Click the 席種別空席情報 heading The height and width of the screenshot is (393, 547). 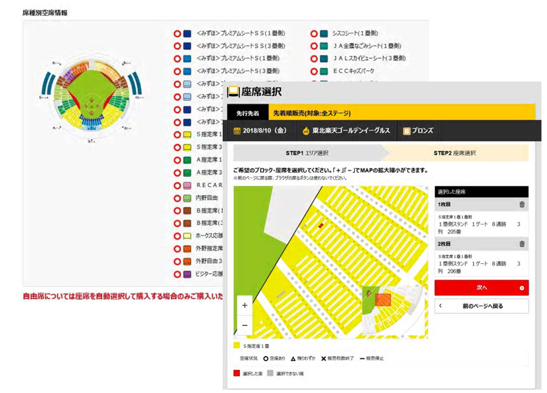tap(45, 13)
